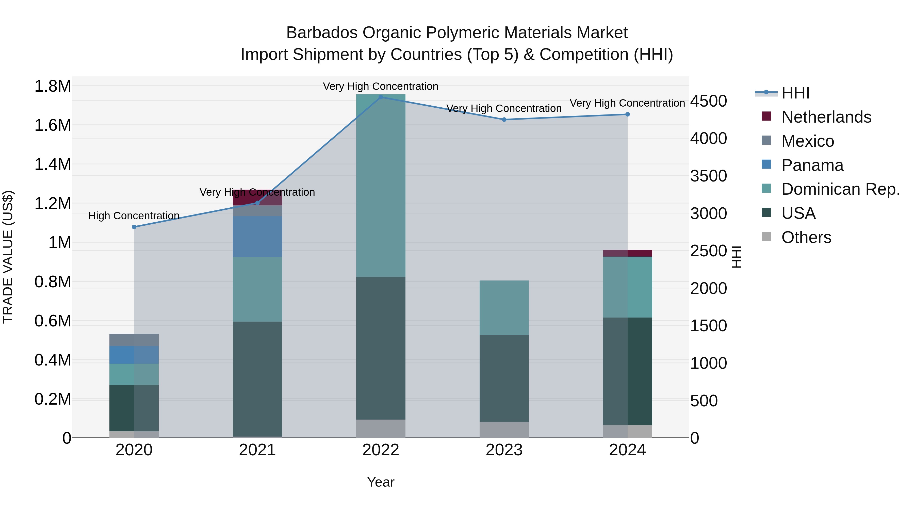Click the 'Year' x-axis title

[x=381, y=483]
